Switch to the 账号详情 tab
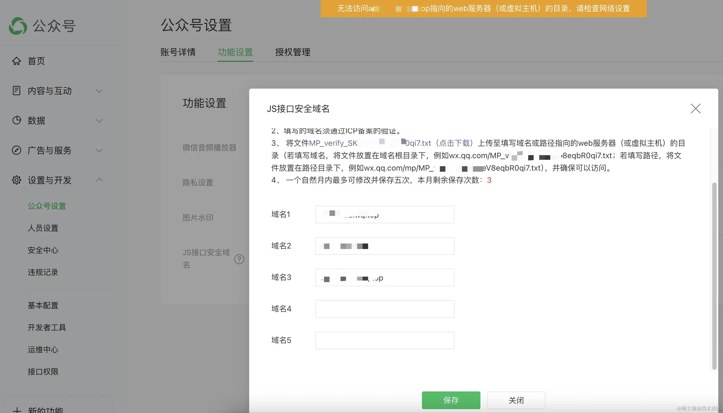Screen dimensions: 723x413 click(178, 52)
